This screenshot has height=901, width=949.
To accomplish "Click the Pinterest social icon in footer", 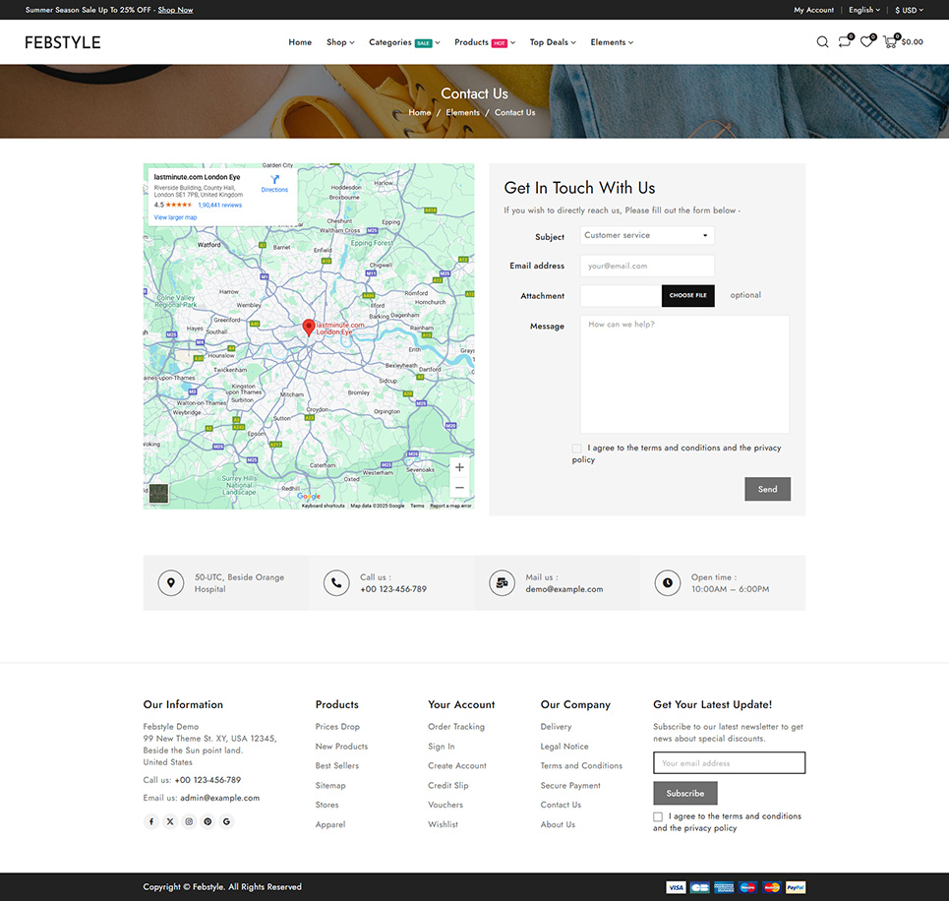I will 208,821.
